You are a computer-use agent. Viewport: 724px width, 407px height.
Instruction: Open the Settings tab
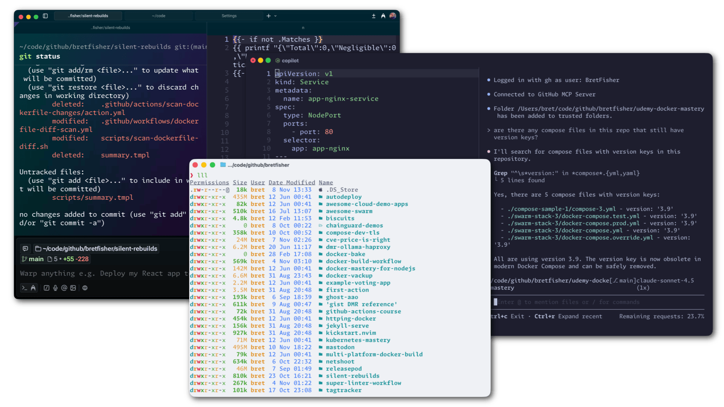229,16
